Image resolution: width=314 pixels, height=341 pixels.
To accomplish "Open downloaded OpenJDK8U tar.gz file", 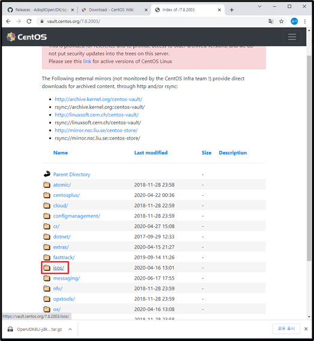I will point(35,329).
